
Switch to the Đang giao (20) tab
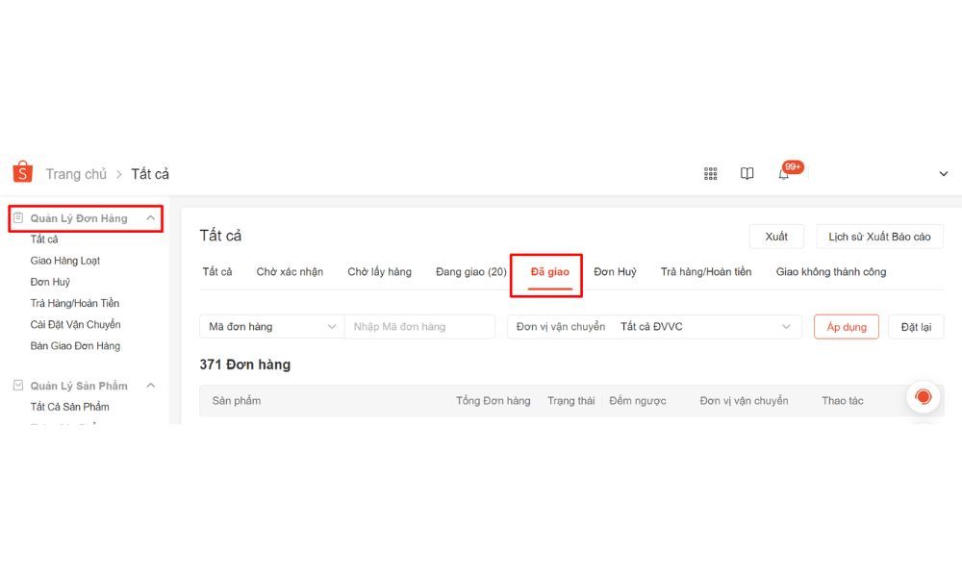(x=471, y=271)
